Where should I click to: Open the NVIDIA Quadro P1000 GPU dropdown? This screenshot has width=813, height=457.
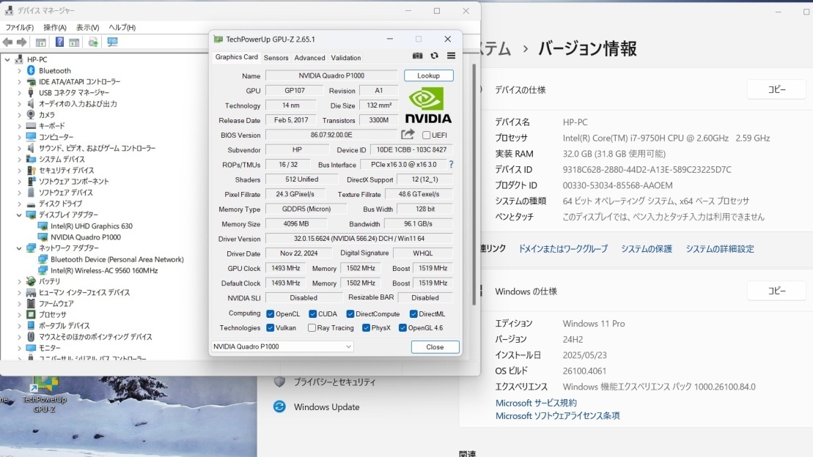(x=282, y=346)
